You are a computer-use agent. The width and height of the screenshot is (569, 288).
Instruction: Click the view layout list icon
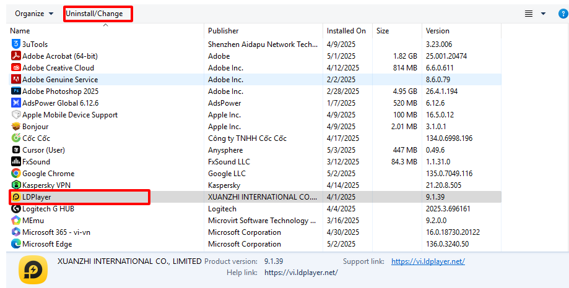(x=529, y=14)
